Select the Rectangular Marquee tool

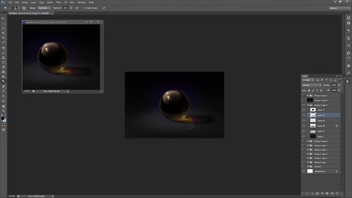point(3,23)
